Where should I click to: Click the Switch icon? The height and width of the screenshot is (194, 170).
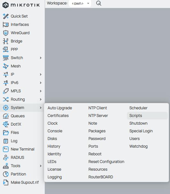tap(6, 58)
